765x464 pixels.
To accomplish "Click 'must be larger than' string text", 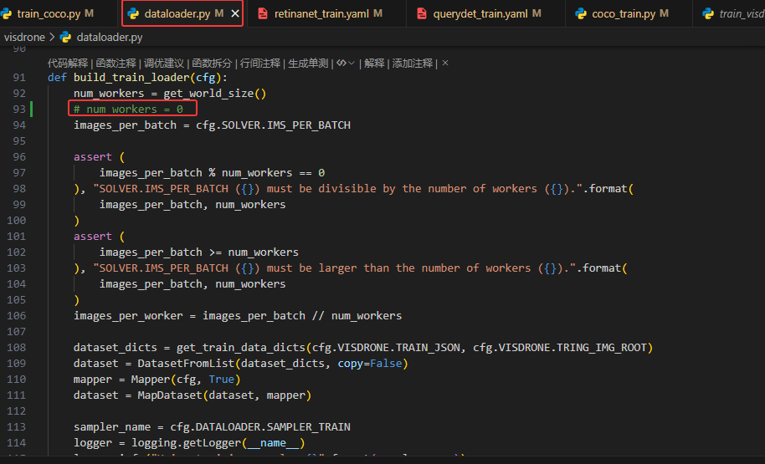I will 328,268.
